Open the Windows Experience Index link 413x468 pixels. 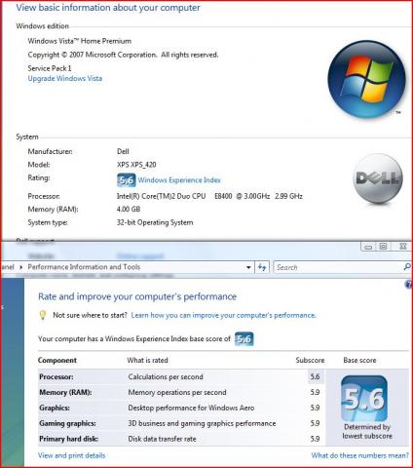point(179,180)
